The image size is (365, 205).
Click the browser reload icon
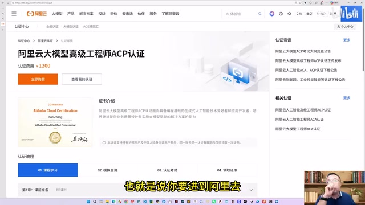(x=8, y=3)
